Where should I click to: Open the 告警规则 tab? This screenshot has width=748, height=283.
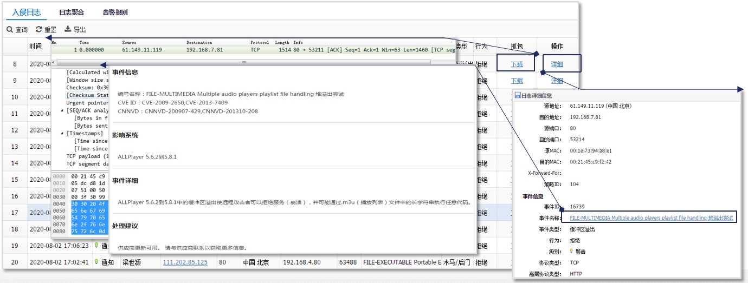point(115,12)
